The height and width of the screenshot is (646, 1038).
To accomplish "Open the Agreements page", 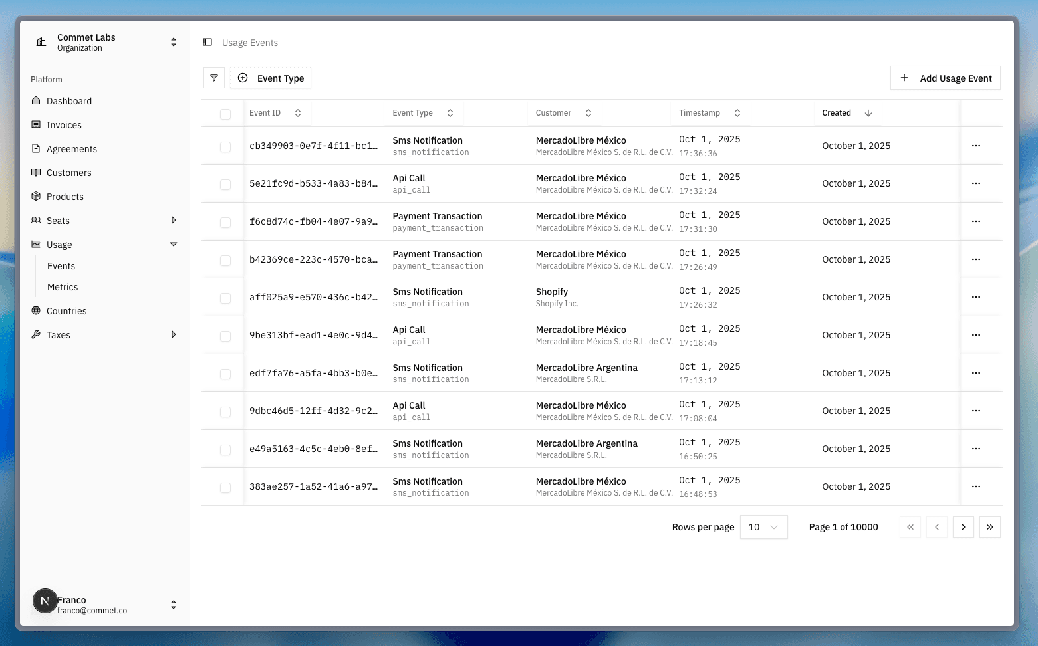I will 72,149.
